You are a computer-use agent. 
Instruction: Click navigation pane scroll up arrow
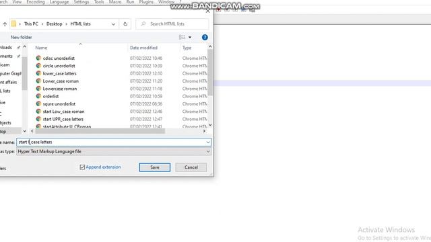(x=24, y=47)
